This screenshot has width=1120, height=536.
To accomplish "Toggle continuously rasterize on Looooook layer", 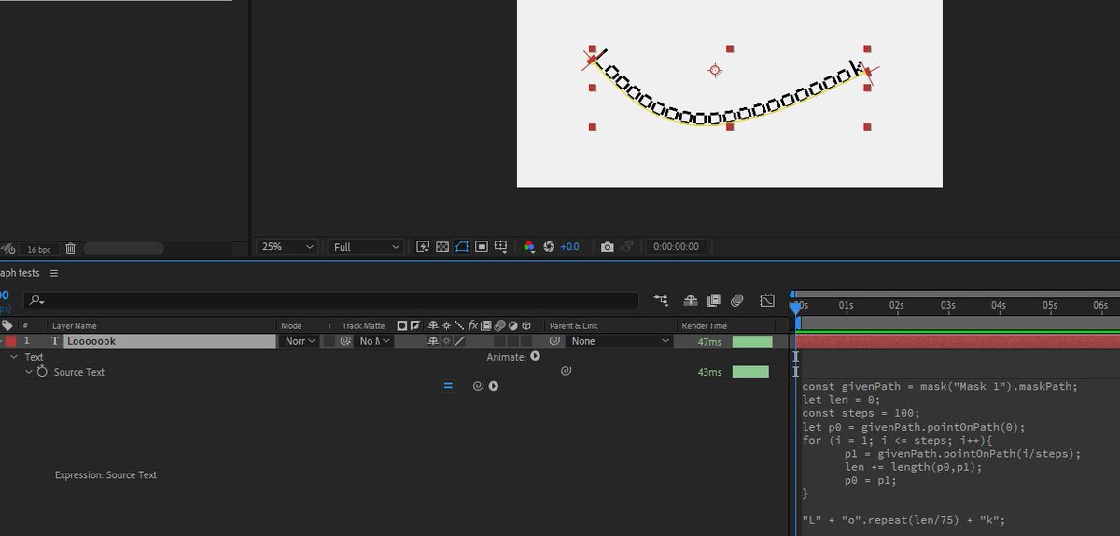I will [x=446, y=341].
